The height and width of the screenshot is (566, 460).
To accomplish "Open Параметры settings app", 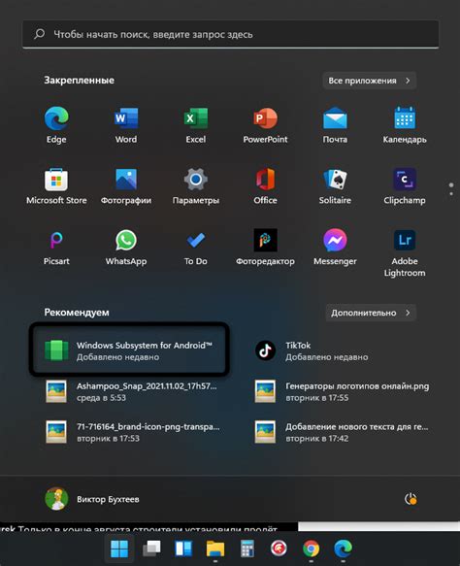I will (x=195, y=185).
